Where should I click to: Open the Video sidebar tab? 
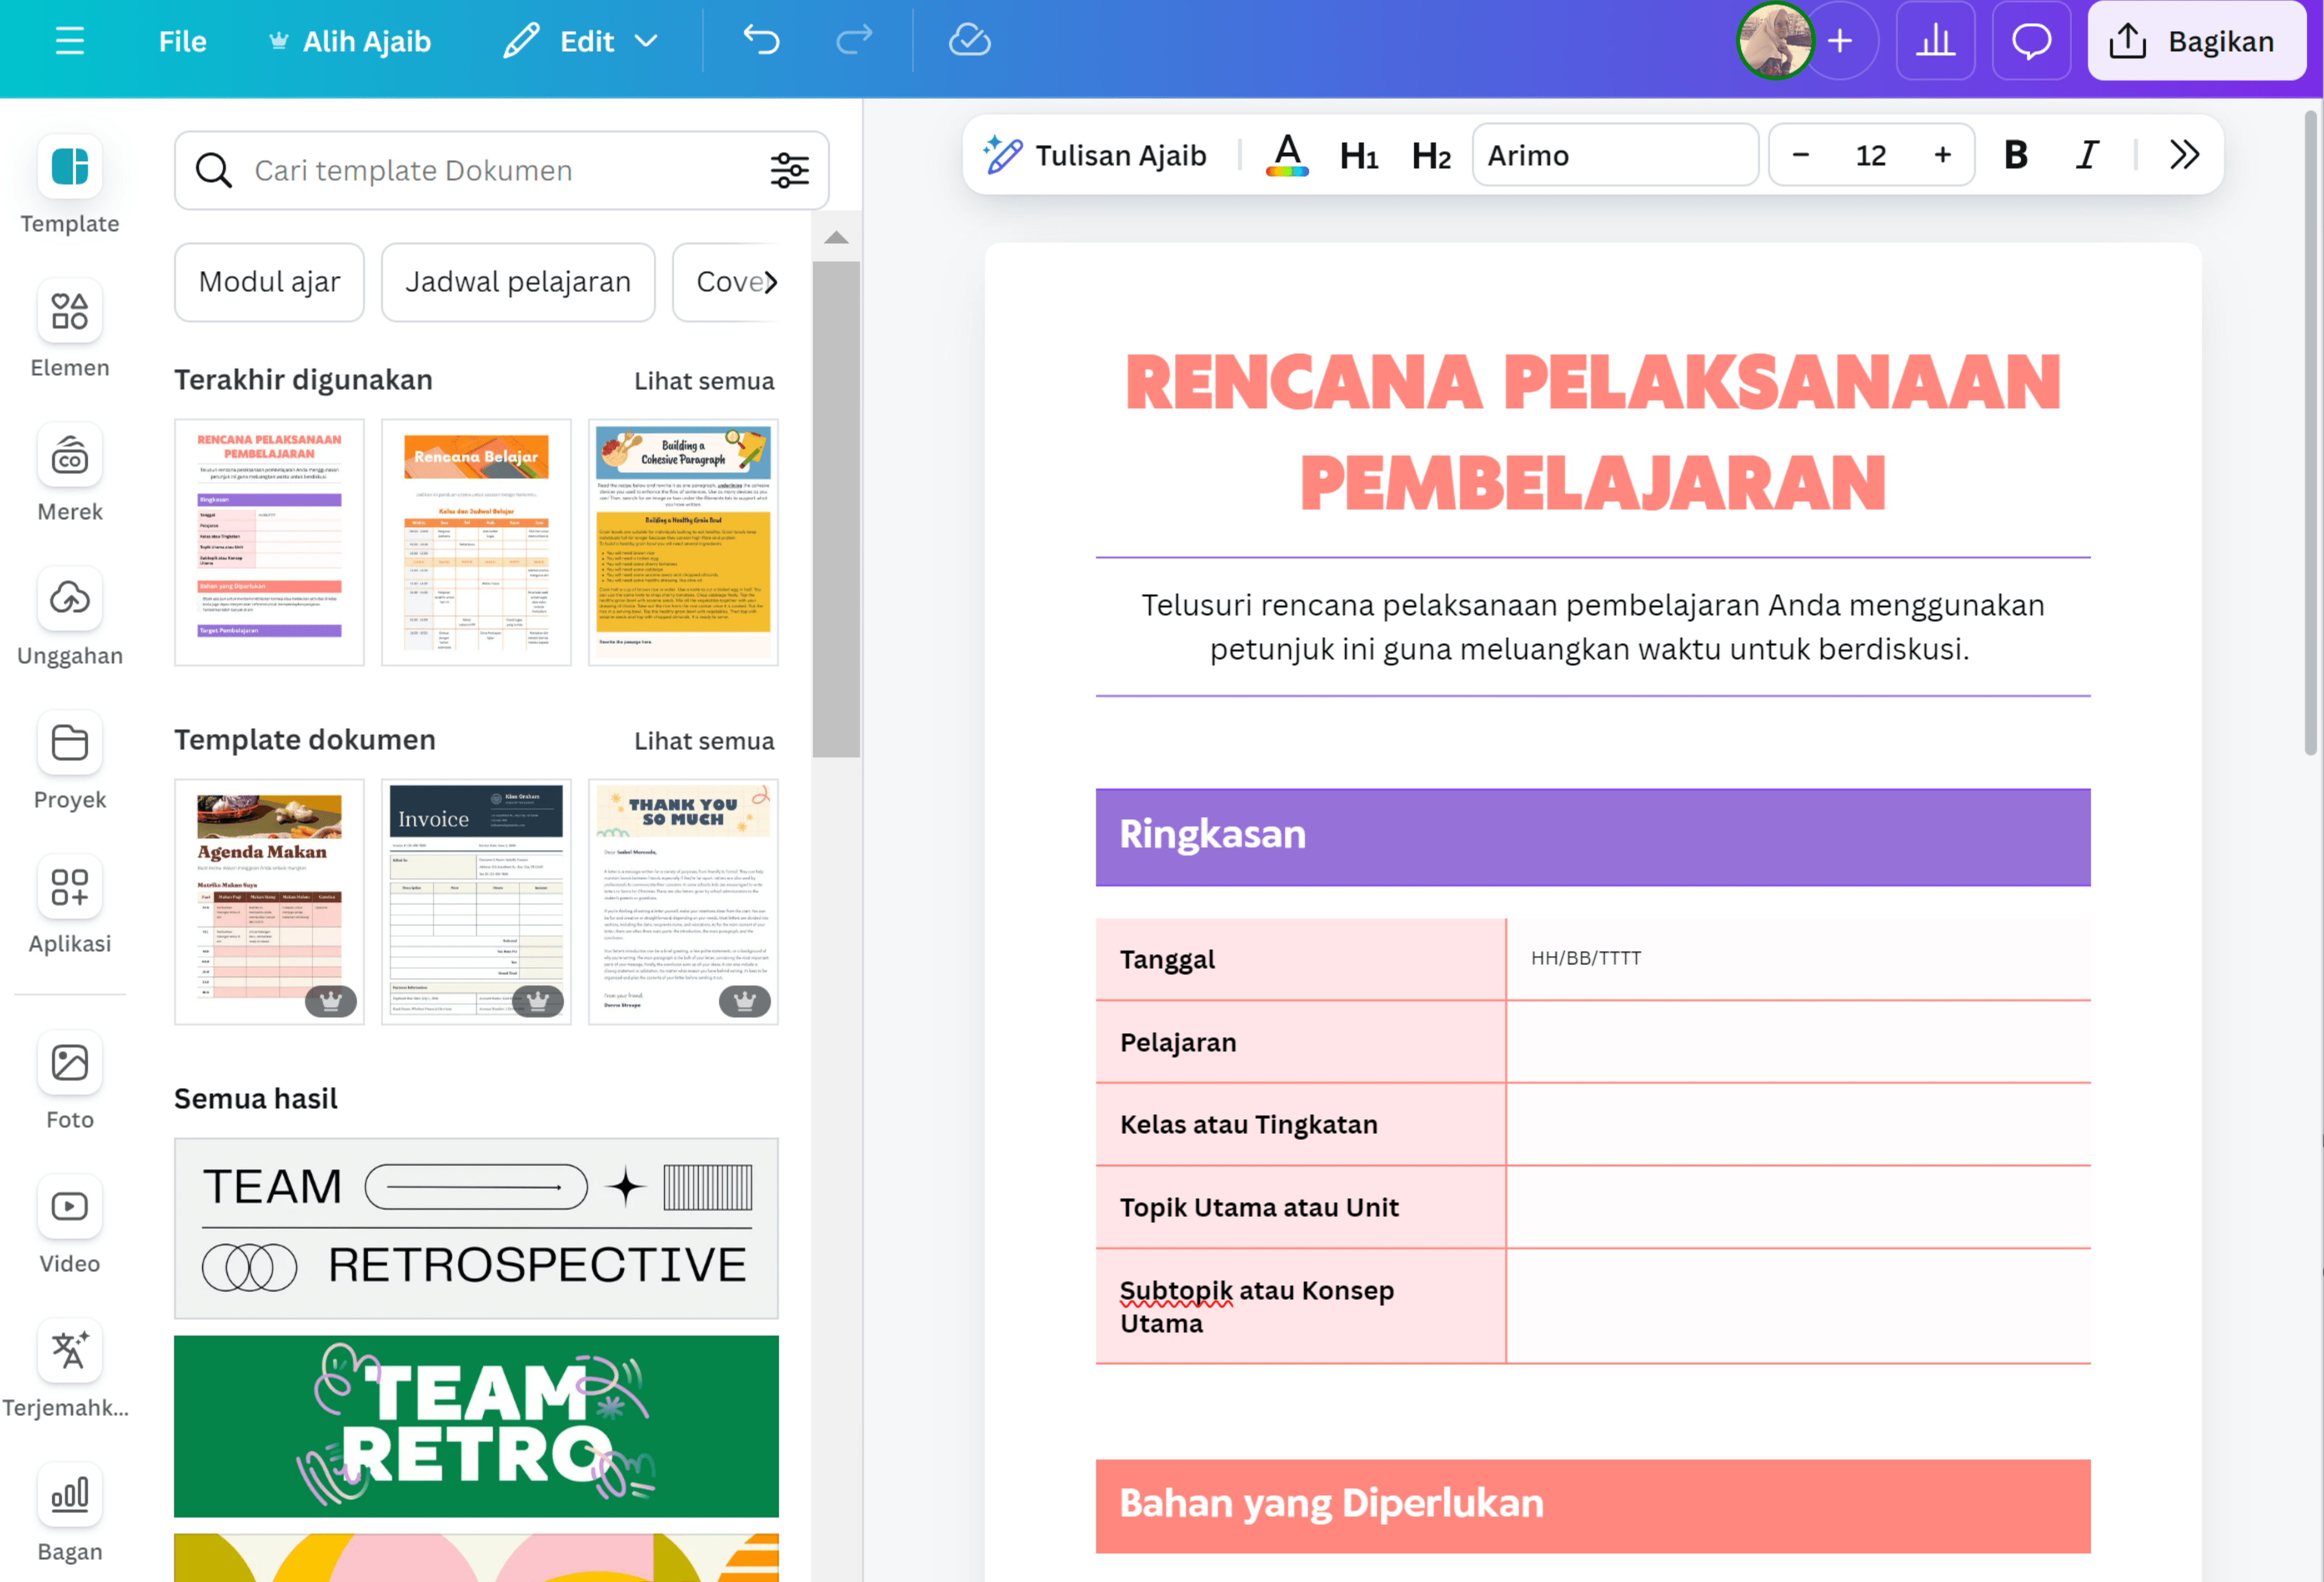[x=70, y=1226]
